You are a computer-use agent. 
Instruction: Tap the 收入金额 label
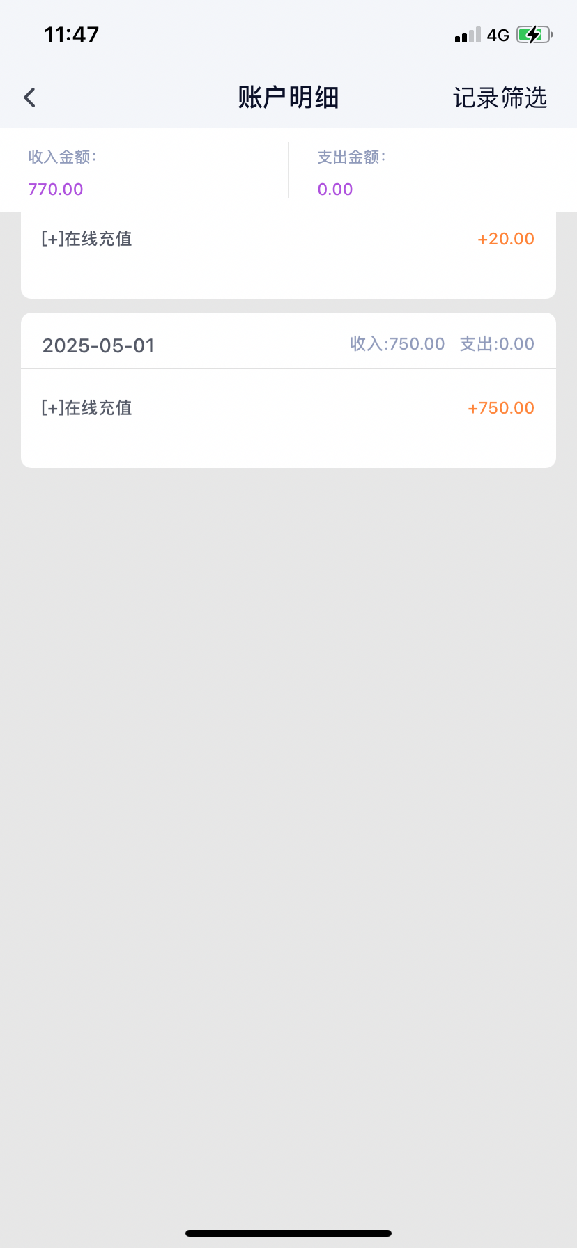coord(62,157)
